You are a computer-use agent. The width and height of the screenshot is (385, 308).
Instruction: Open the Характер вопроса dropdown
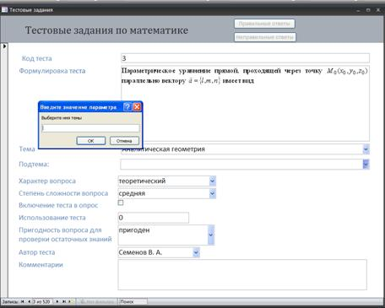pyautogui.click(x=213, y=181)
